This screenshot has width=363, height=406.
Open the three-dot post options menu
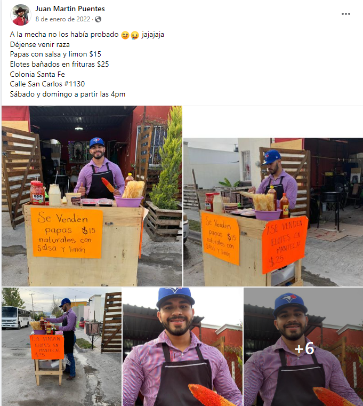[x=345, y=14]
